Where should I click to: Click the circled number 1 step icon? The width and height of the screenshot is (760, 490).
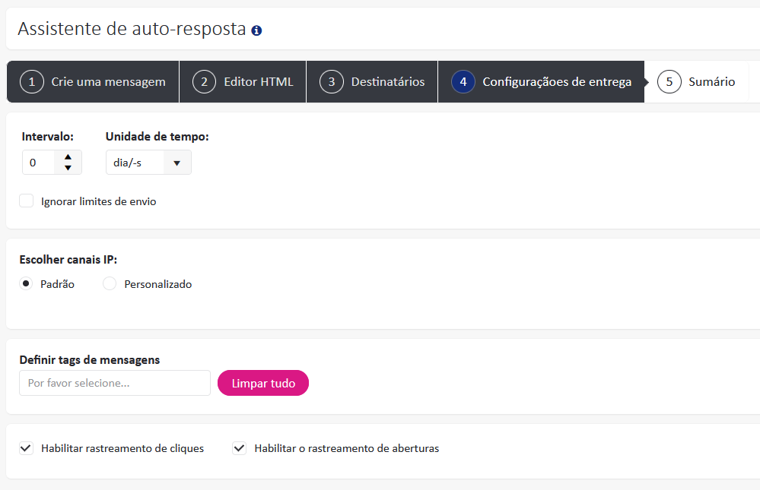32,81
